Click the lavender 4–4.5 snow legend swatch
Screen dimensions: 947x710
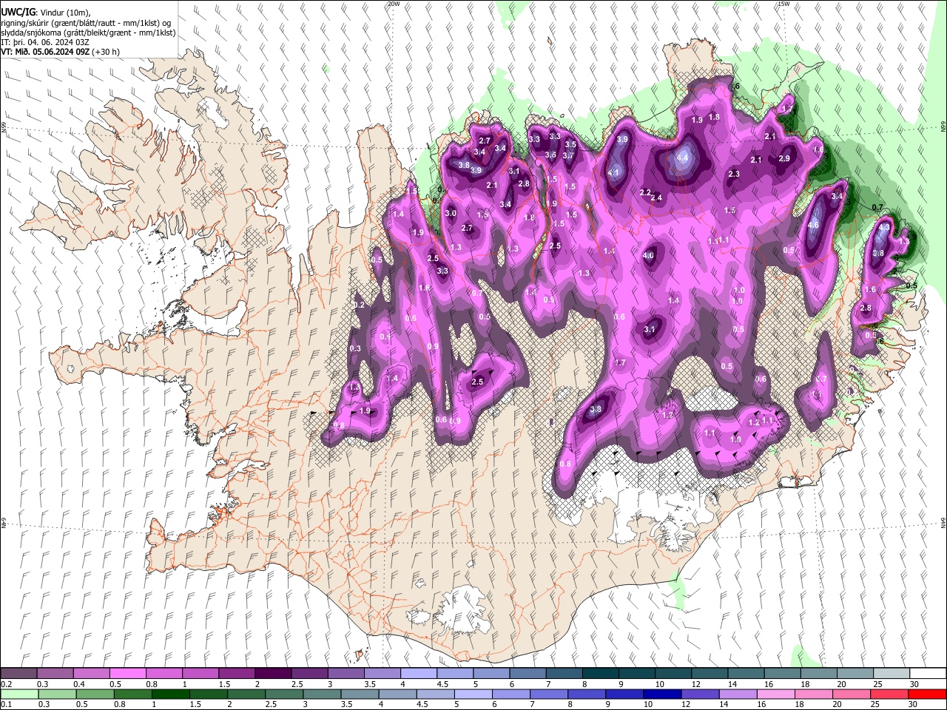419,673
